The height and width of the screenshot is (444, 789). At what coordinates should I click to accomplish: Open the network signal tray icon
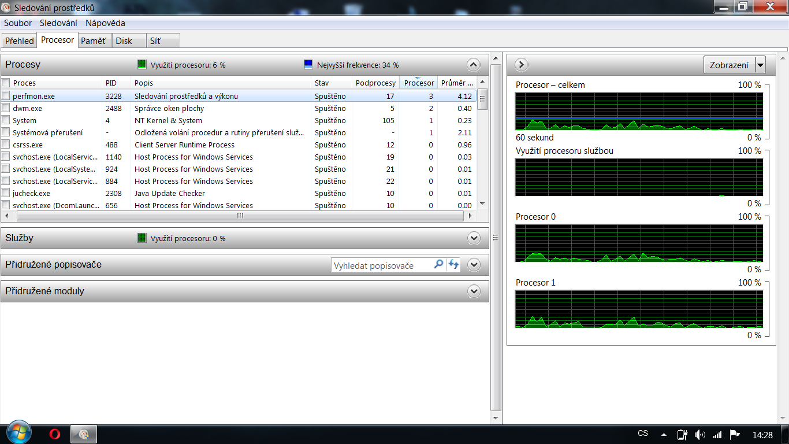[717, 434]
